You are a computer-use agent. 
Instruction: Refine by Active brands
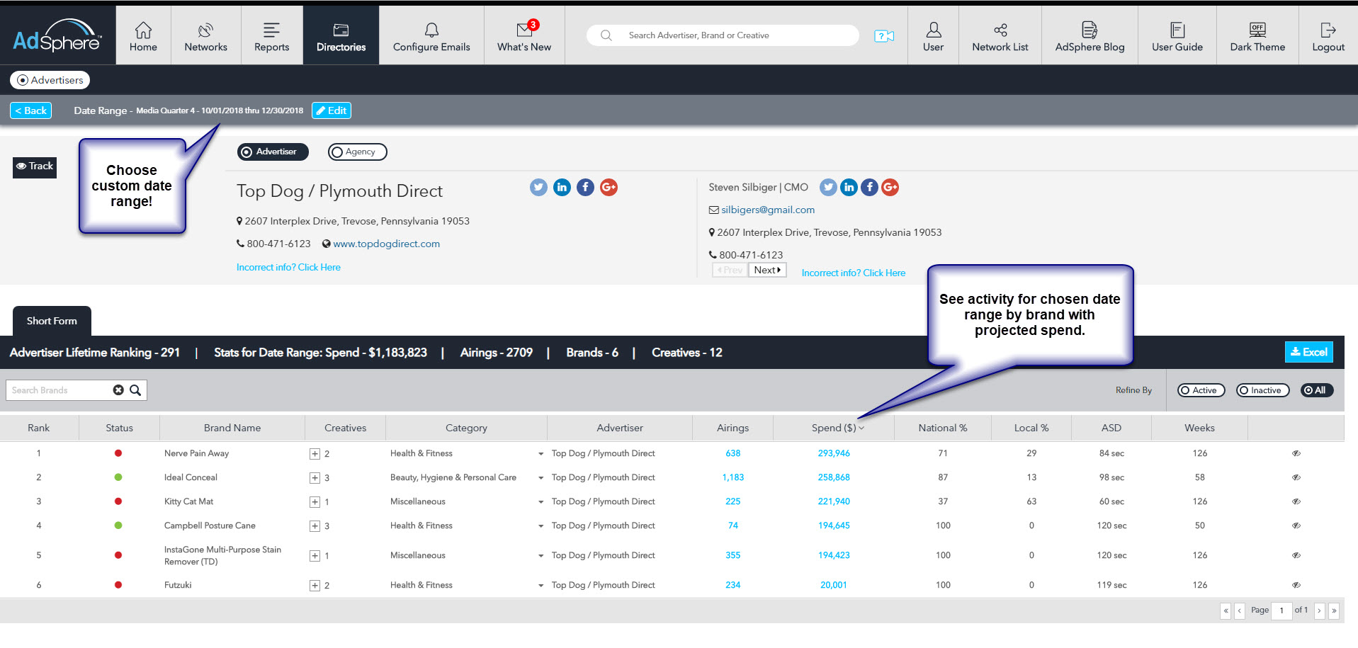(1201, 390)
